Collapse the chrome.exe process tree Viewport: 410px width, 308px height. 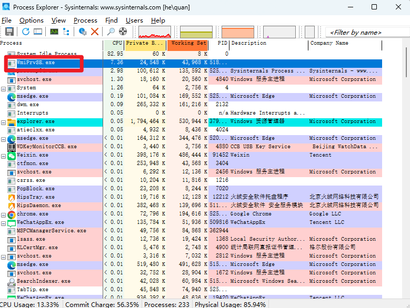pos(3,215)
